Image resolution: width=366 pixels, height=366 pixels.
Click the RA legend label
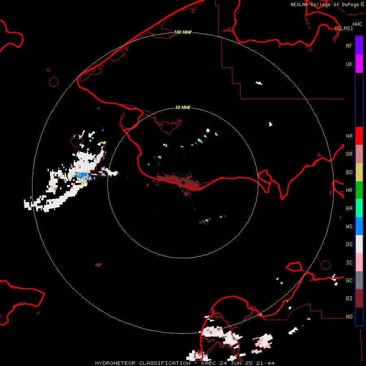[349, 208]
